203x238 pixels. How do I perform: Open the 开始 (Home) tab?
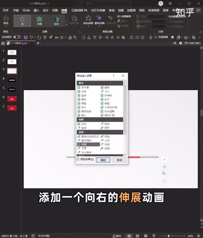click(16, 10)
